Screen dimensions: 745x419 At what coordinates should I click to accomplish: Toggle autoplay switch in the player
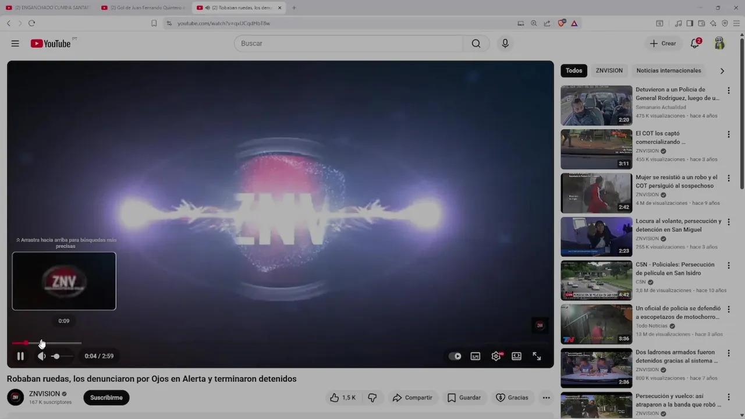455,356
